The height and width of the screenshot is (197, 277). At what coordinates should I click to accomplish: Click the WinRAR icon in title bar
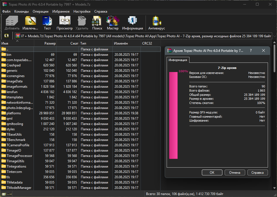pyautogui.click(x=5, y=4)
